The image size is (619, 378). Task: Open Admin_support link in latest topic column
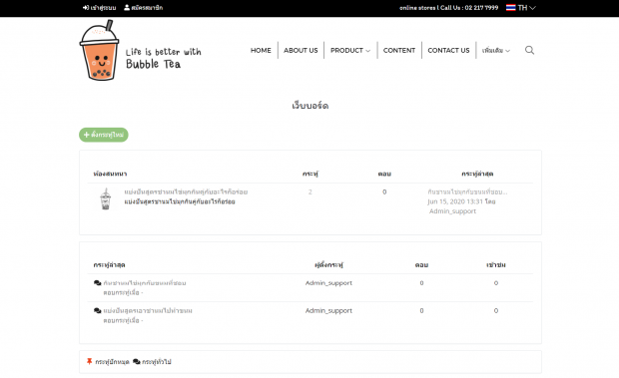click(x=452, y=211)
